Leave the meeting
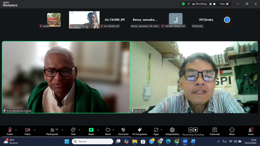 pos(251,130)
